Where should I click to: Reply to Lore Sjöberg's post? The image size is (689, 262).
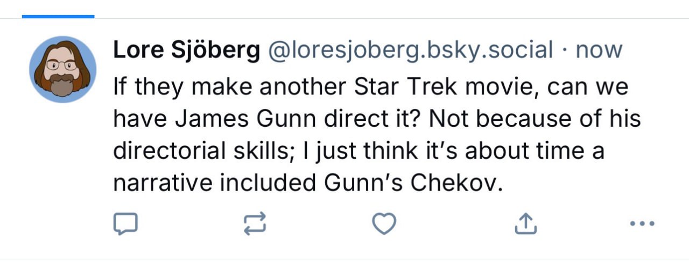point(125,224)
